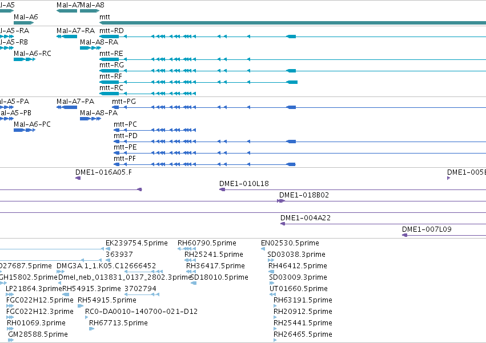Viewport: 486px width, 343px height.
Task: Select the mtt-RE transcript label
Action: click(x=111, y=54)
